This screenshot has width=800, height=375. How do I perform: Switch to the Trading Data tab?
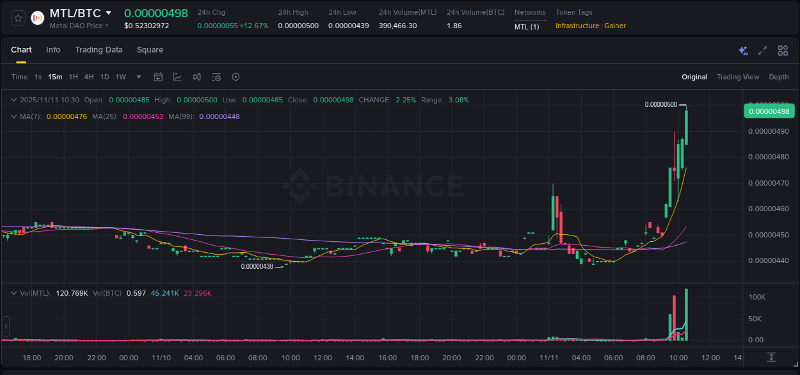click(99, 50)
